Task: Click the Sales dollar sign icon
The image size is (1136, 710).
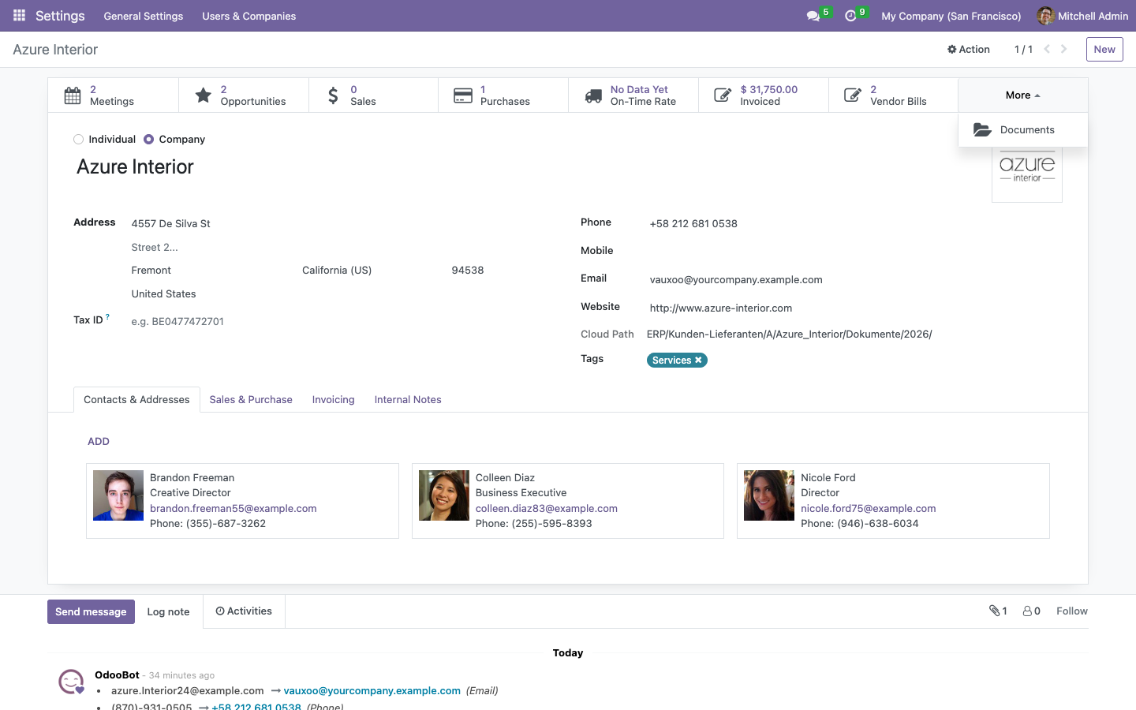Action: click(x=333, y=95)
